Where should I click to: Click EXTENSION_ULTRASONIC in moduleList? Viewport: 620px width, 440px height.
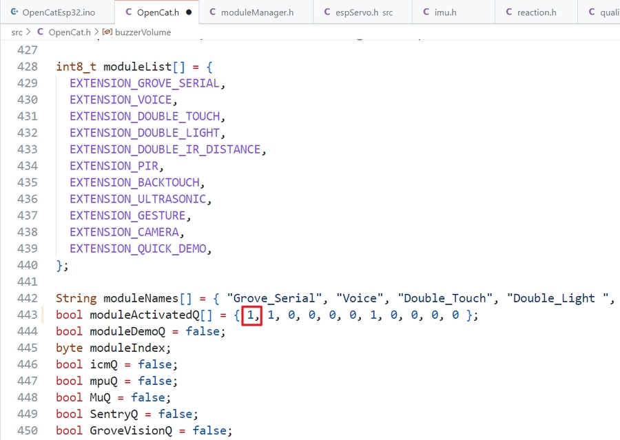point(138,199)
